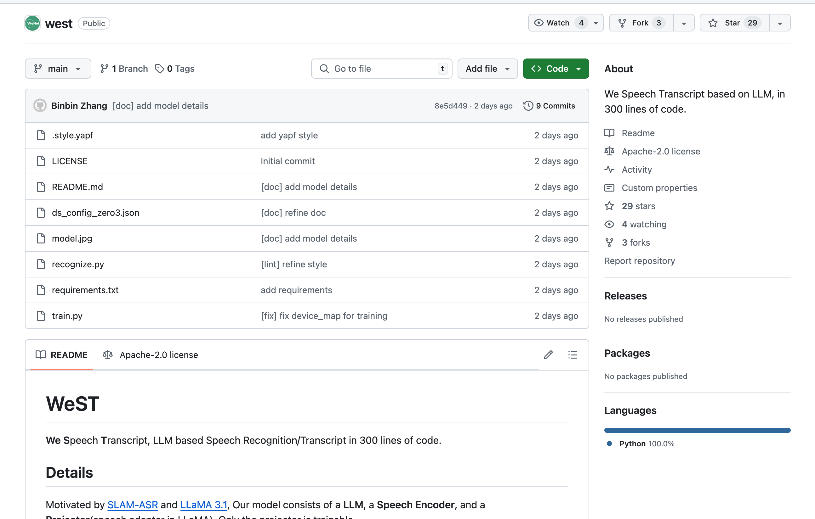
Task: View the 0 Tags link
Action: pos(175,69)
